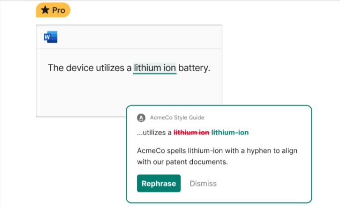Click the Microsoft Word icon
Screen dimensions: 340x206
click(x=51, y=37)
